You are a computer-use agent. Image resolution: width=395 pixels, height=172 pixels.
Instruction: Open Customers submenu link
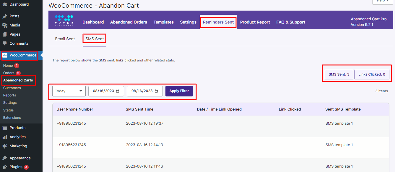point(12,88)
